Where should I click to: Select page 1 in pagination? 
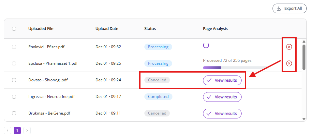pos(17,130)
